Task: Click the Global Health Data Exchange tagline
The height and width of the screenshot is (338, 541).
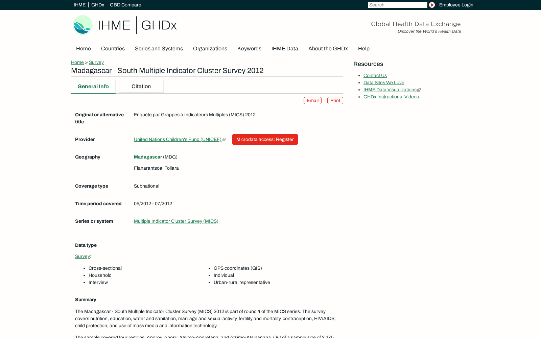Action: (x=416, y=24)
